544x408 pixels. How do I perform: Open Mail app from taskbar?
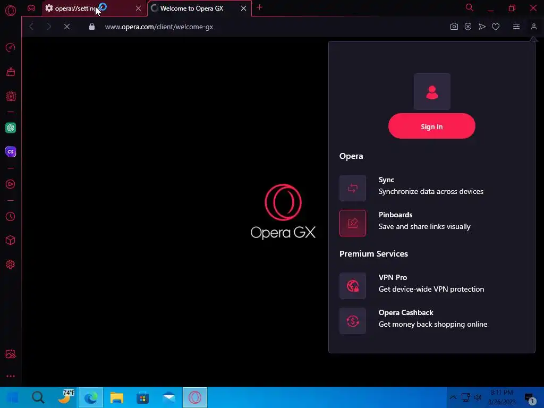coord(169,397)
